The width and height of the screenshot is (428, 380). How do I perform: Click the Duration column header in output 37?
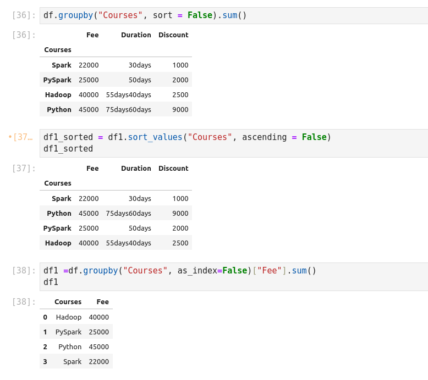[136, 169]
